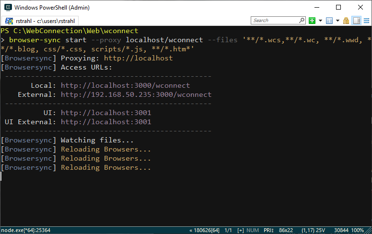Screen dimensions: 372x234
Task: Click the 100% zoom status value
Action: (x=358, y=230)
